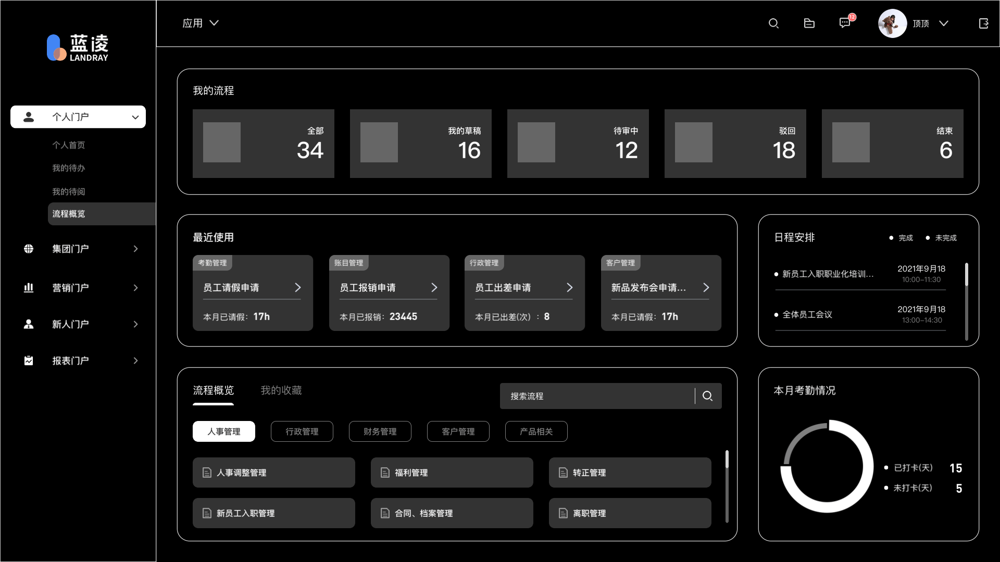The image size is (1000, 562).
Task: Click the user avatar picture
Action: (892, 23)
